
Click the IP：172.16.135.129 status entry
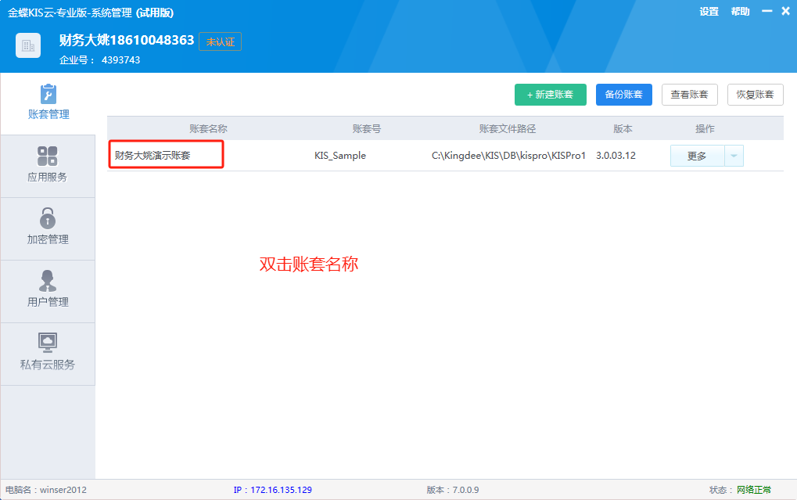(x=272, y=490)
